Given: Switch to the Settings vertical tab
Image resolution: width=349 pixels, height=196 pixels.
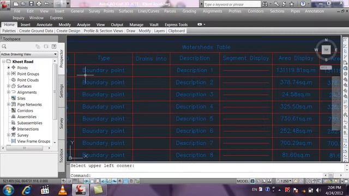Looking at the screenshot, I should [x=62, y=91].
